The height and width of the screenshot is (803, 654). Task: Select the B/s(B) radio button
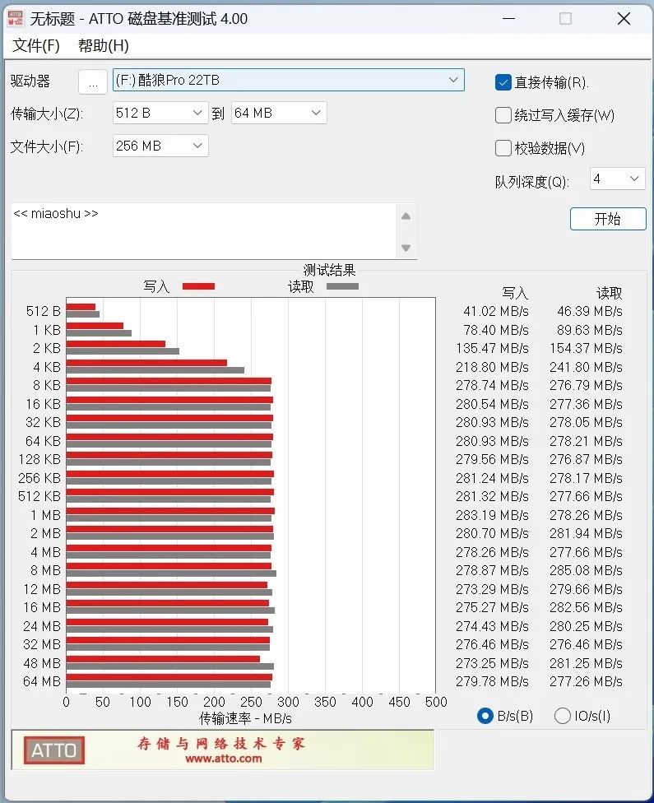(485, 716)
